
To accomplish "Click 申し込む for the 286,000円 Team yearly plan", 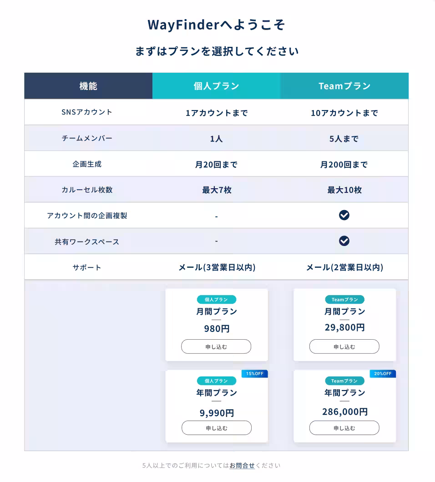I will pyautogui.click(x=344, y=427).
